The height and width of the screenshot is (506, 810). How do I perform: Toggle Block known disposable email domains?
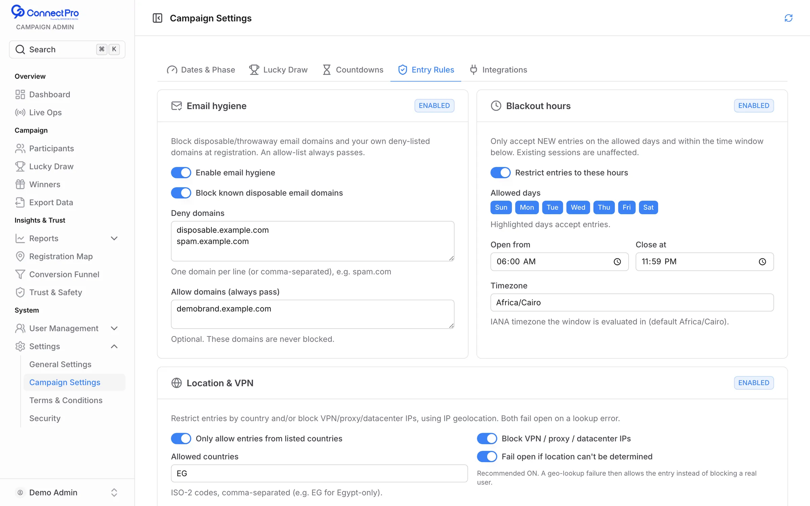[x=181, y=193]
